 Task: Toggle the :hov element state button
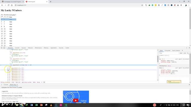[x=181, y=53]
